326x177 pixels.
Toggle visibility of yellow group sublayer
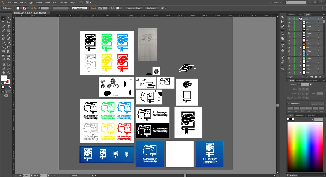coord(289,47)
